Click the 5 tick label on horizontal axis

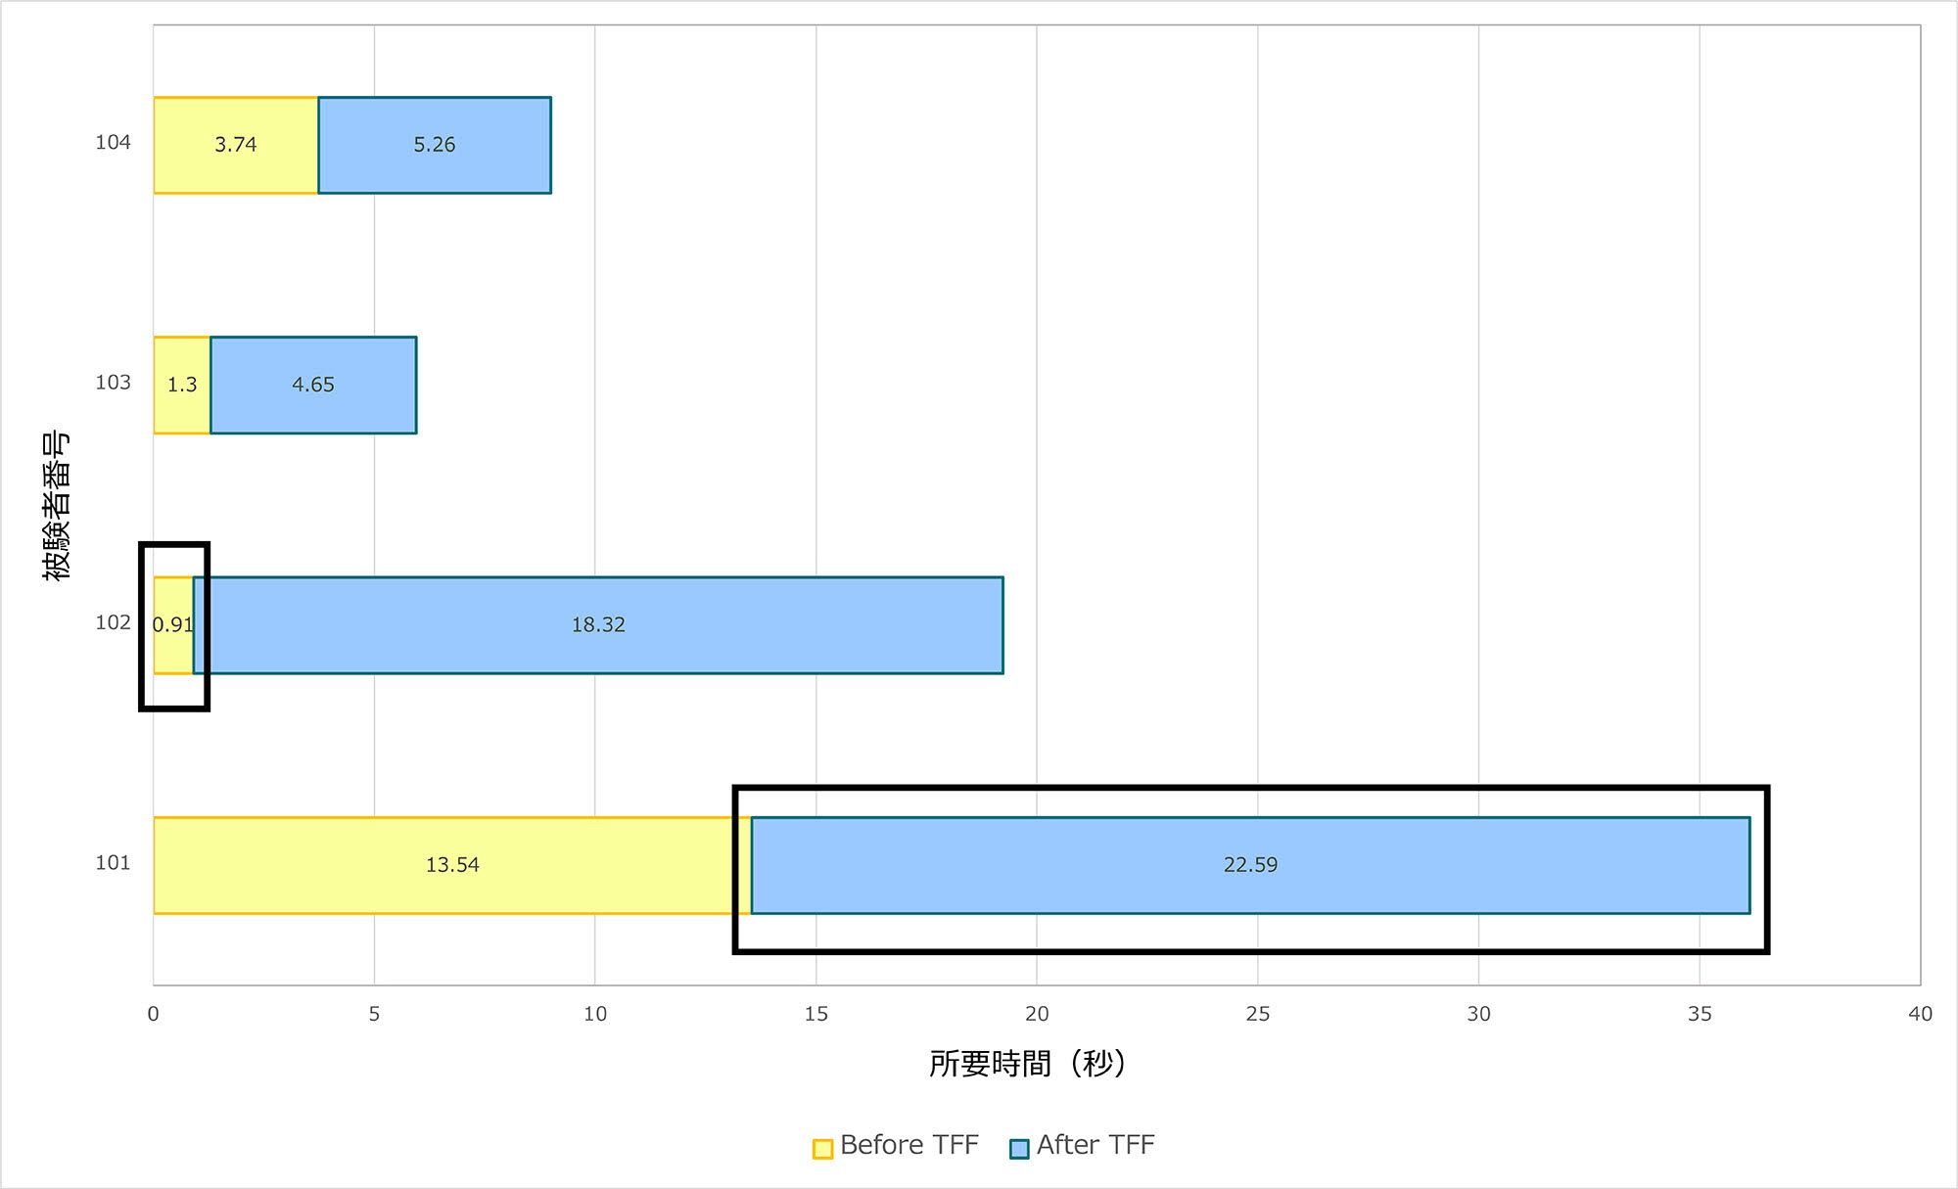374,1014
